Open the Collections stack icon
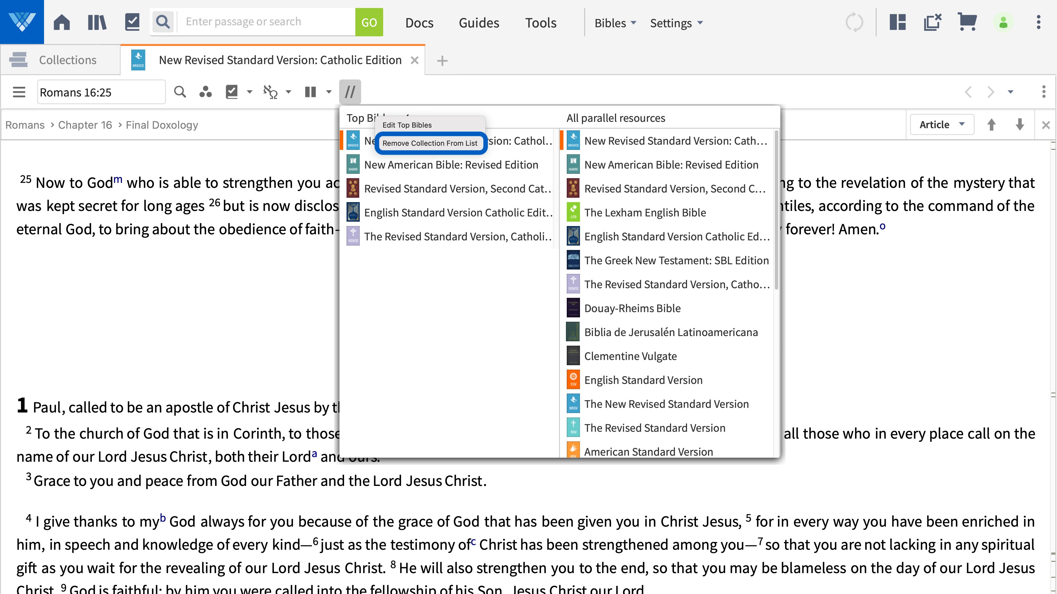The image size is (1057, 594). point(18,60)
